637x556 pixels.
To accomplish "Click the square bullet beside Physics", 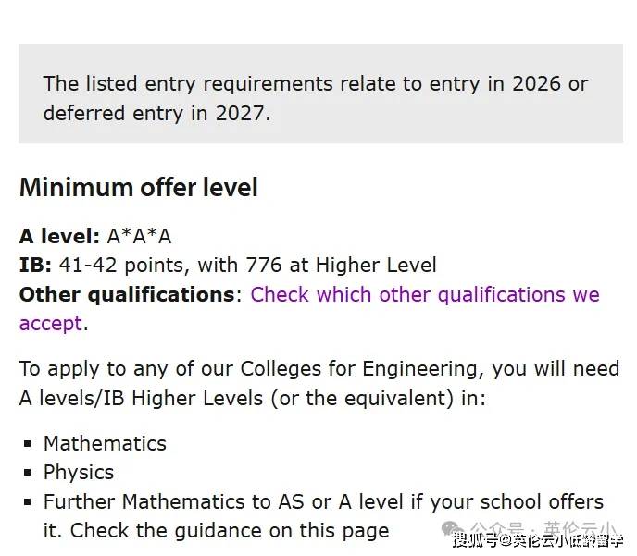I will (x=29, y=473).
